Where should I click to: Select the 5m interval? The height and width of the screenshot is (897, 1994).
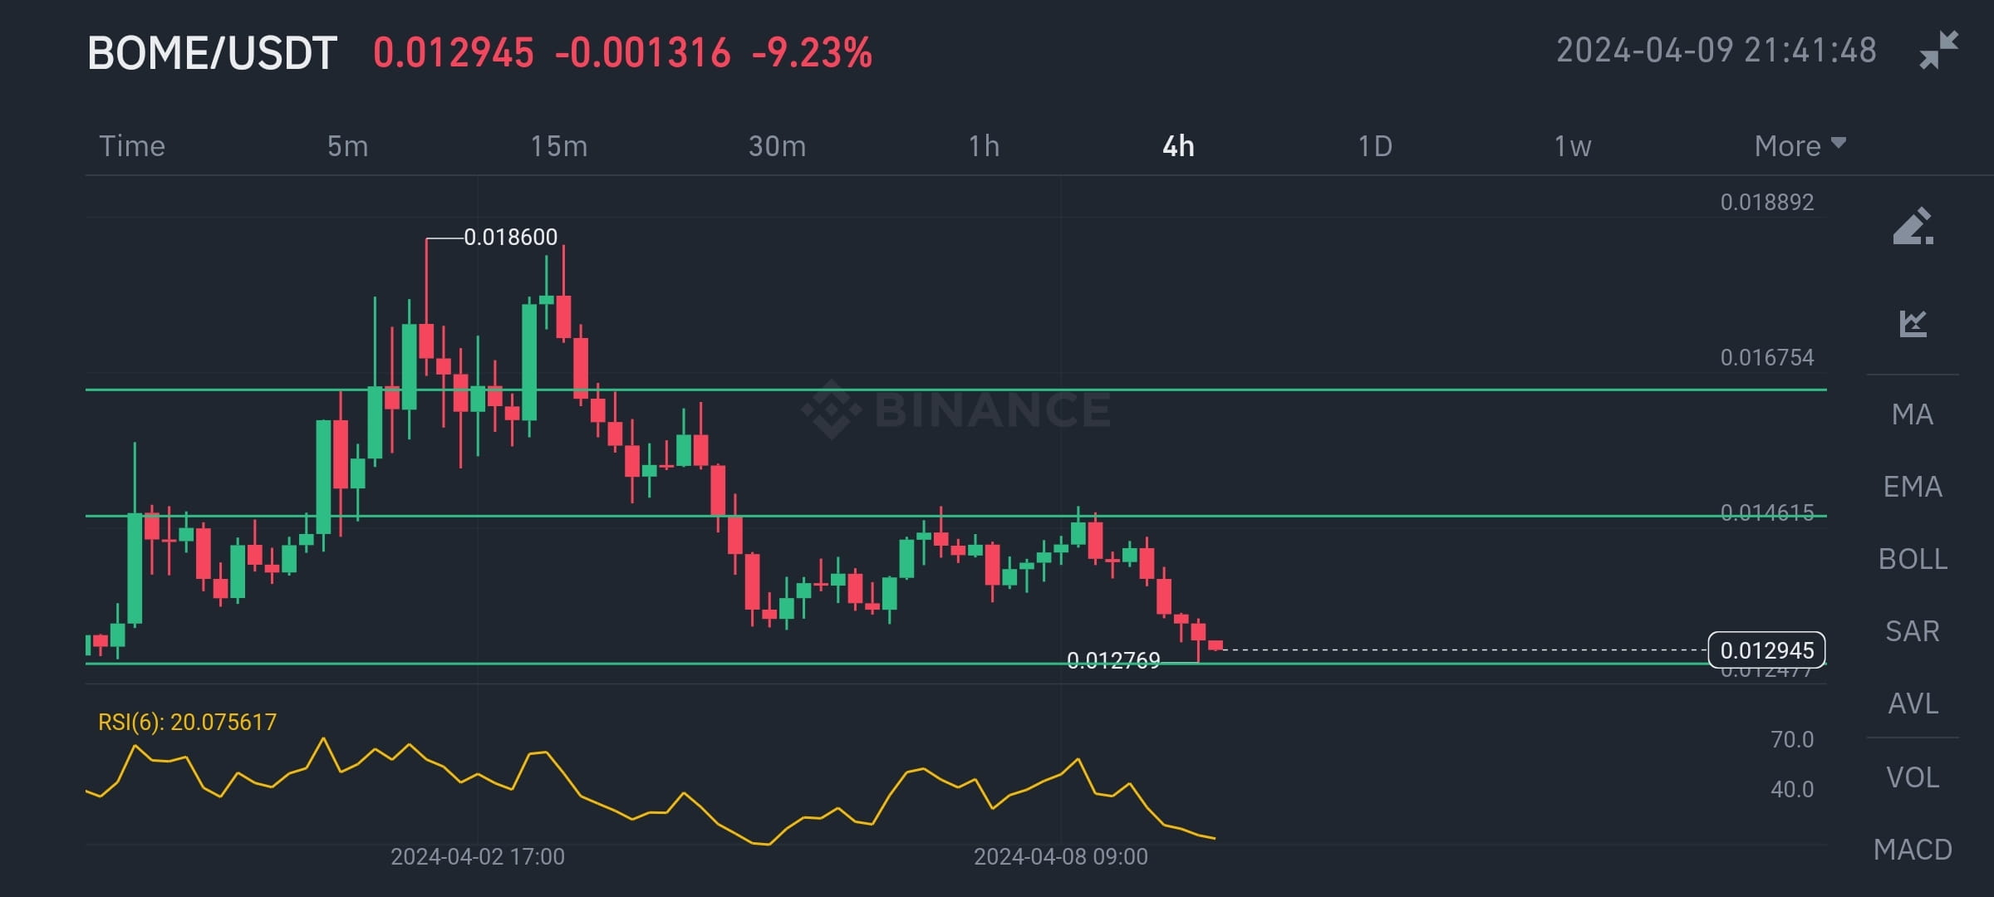click(346, 146)
